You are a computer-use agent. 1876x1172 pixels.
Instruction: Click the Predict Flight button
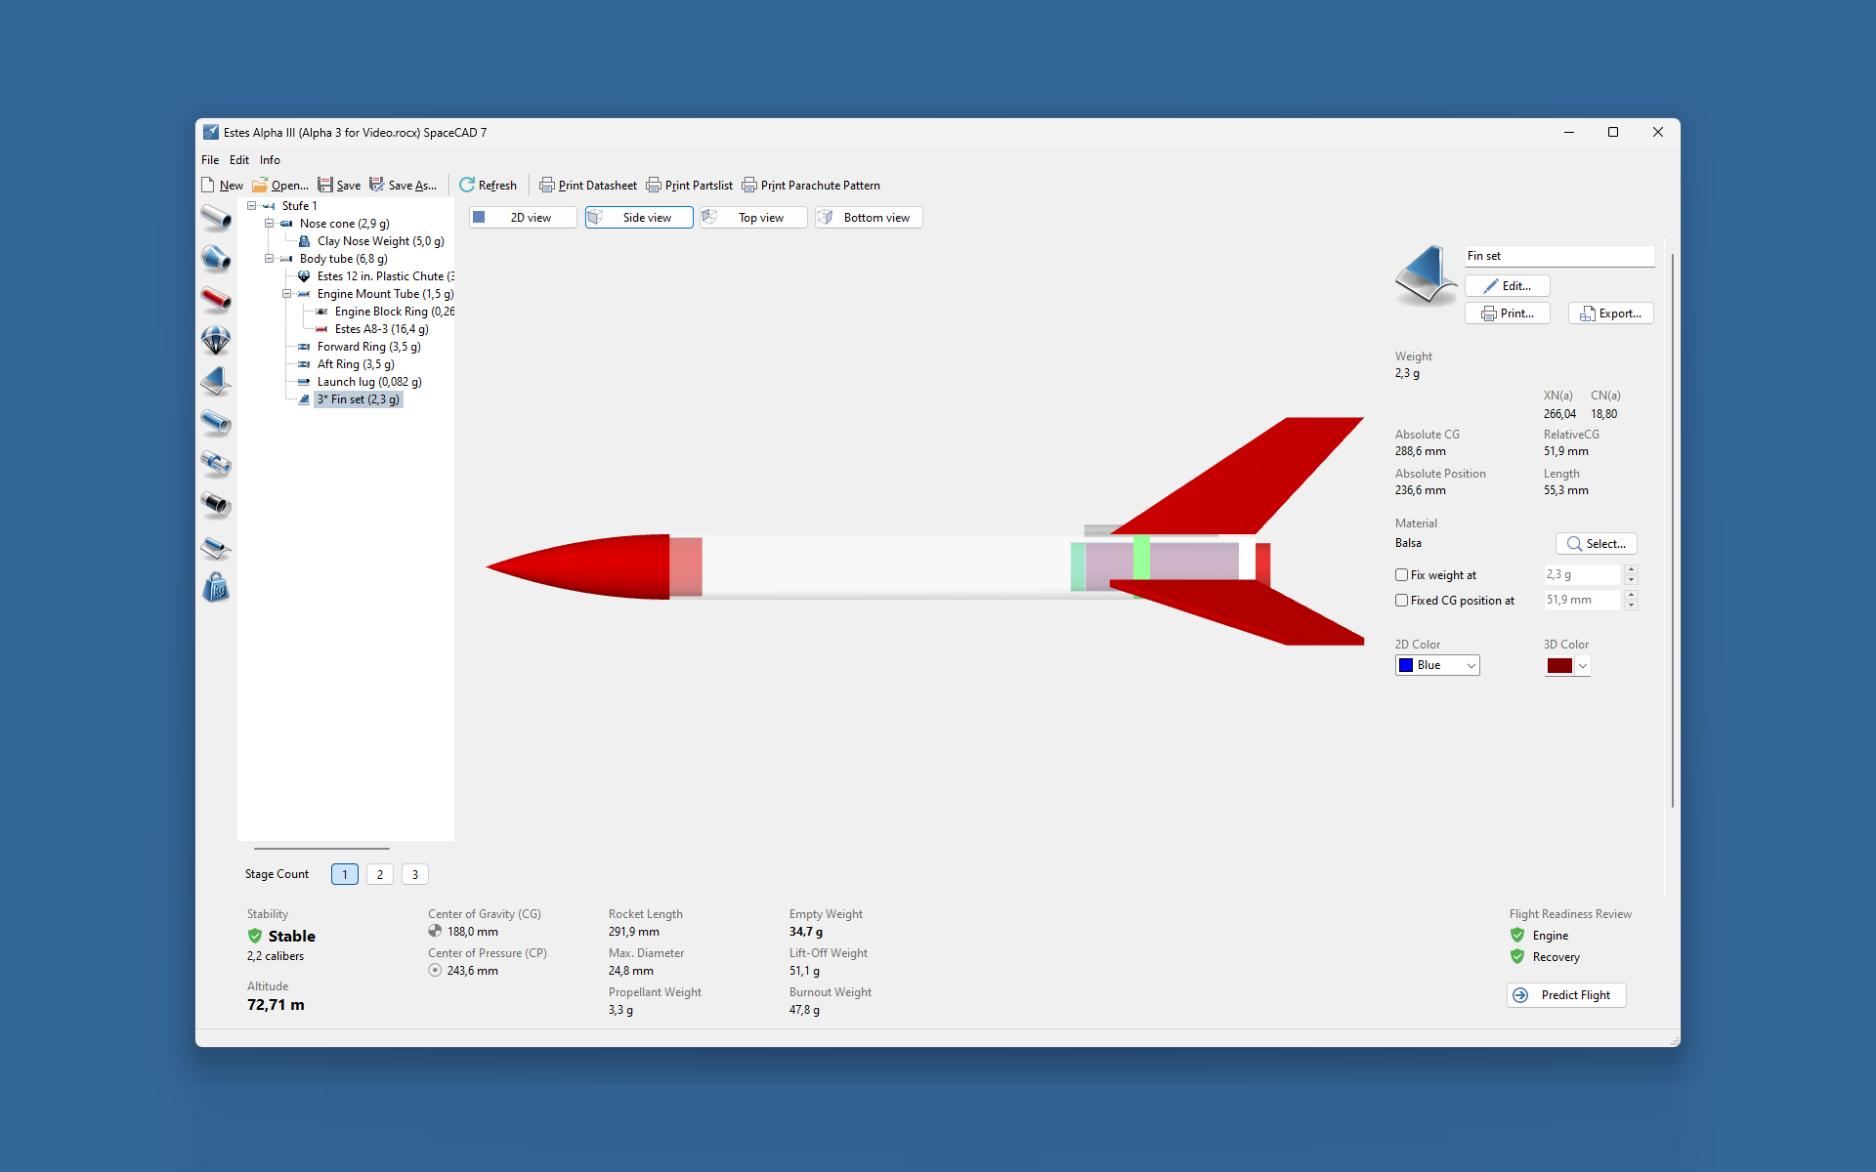pyautogui.click(x=1565, y=995)
